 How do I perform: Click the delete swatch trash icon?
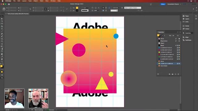178,74
